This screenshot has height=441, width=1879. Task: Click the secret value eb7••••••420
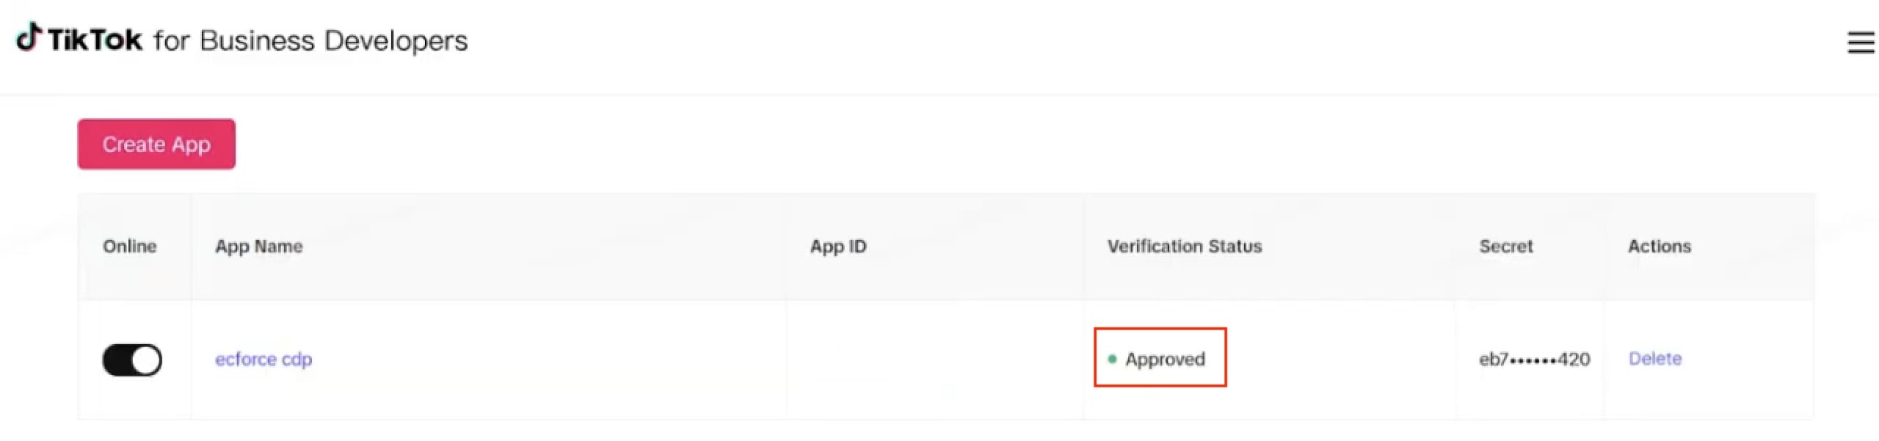pyautogui.click(x=1534, y=359)
